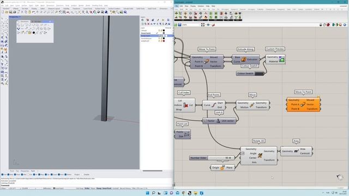Image resolution: width=349 pixels, height=196 pixels.
Task: Open Windows Start menu
Action: pyautogui.click(x=147, y=193)
